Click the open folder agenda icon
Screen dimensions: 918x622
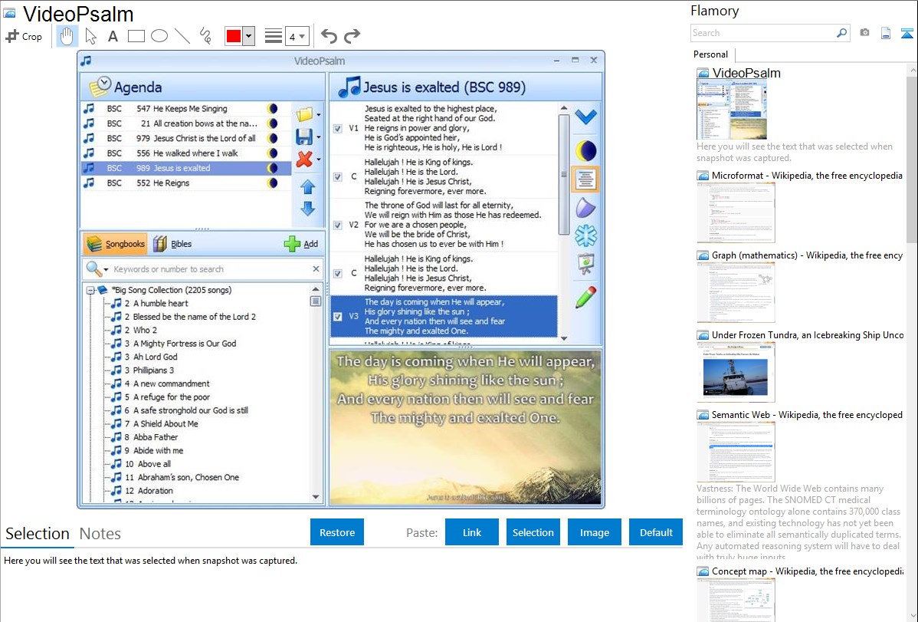click(x=304, y=114)
